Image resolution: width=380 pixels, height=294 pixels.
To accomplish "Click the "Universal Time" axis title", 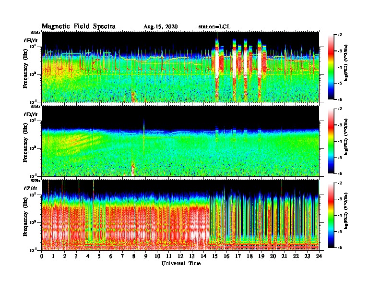I will tap(181, 263).
